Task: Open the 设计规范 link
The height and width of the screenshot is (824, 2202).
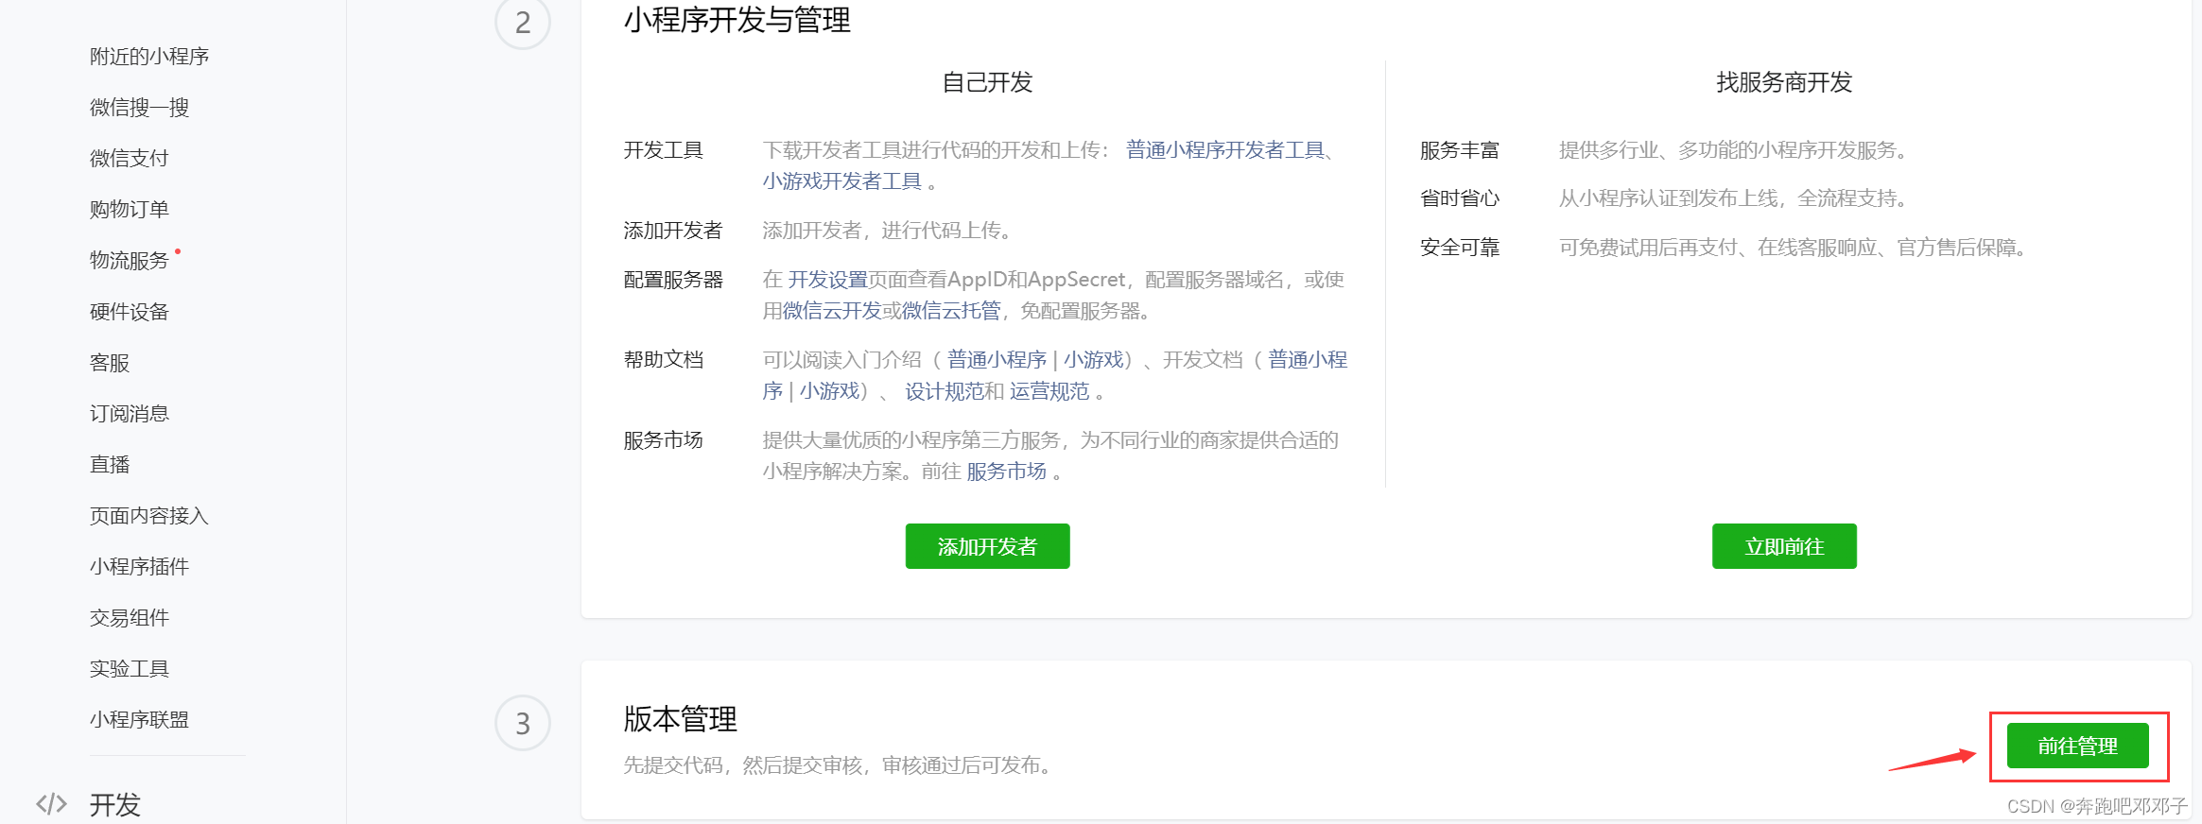Action: click(945, 391)
